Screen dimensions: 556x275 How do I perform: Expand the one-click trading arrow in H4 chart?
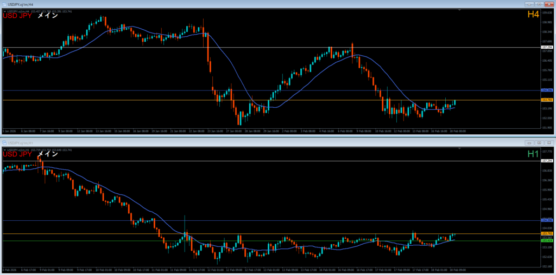[4, 12]
